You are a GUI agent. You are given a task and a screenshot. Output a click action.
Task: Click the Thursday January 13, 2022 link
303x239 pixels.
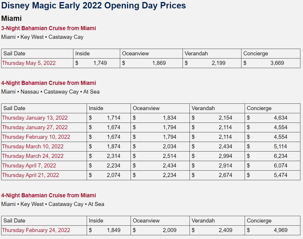point(35,118)
